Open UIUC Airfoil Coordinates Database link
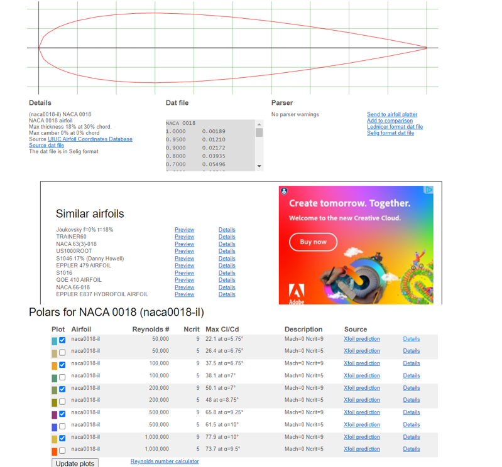 point(90,139)
